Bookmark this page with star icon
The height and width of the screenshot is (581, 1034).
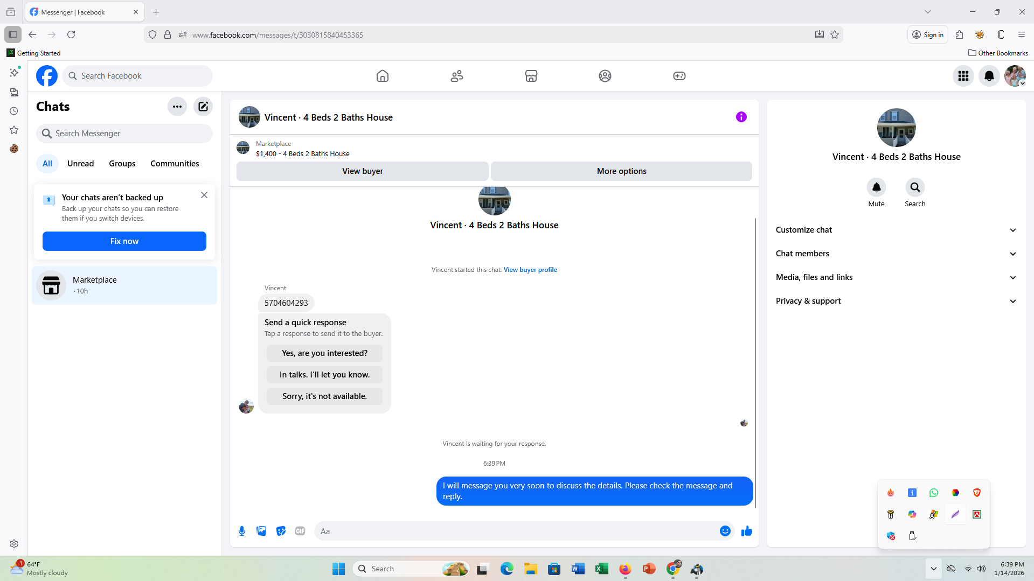(835, 34)
